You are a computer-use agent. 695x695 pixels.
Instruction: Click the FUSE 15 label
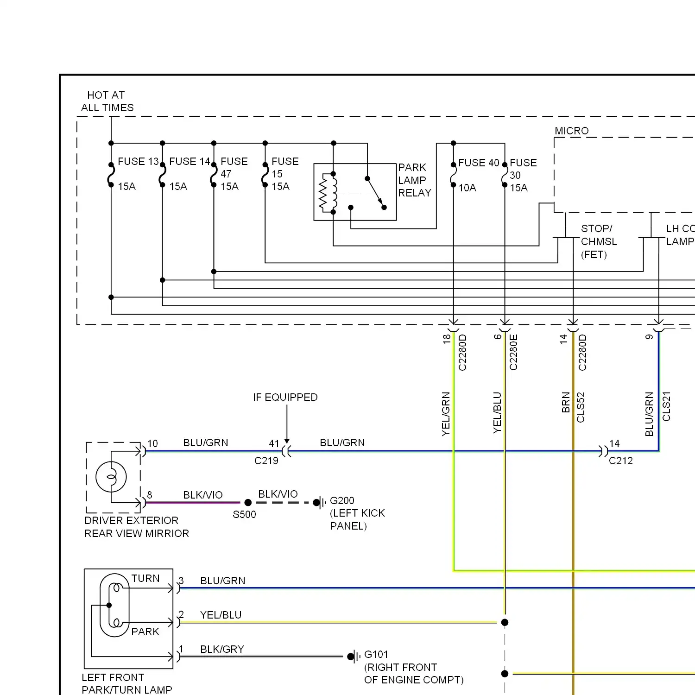(285, 167)
